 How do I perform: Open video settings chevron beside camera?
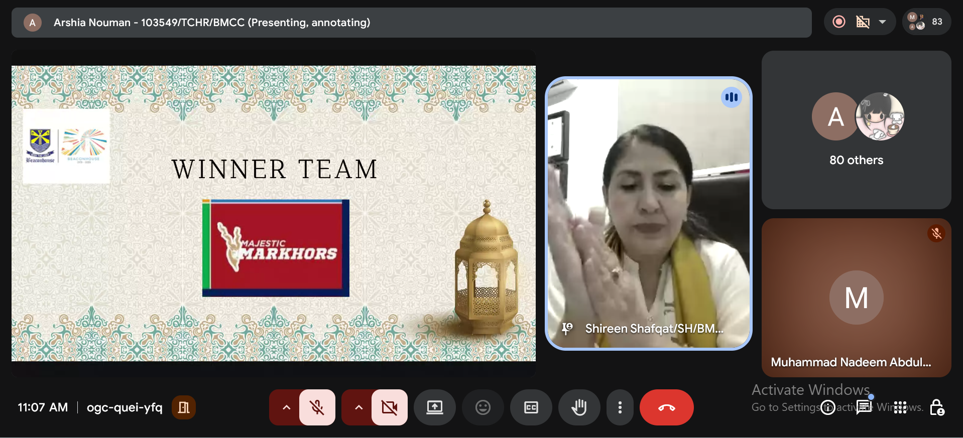(x=358, y=407)
